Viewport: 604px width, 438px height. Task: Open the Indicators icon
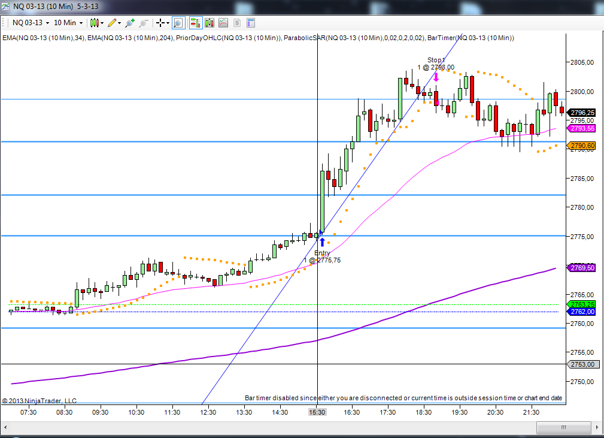(x=223, y=23)
